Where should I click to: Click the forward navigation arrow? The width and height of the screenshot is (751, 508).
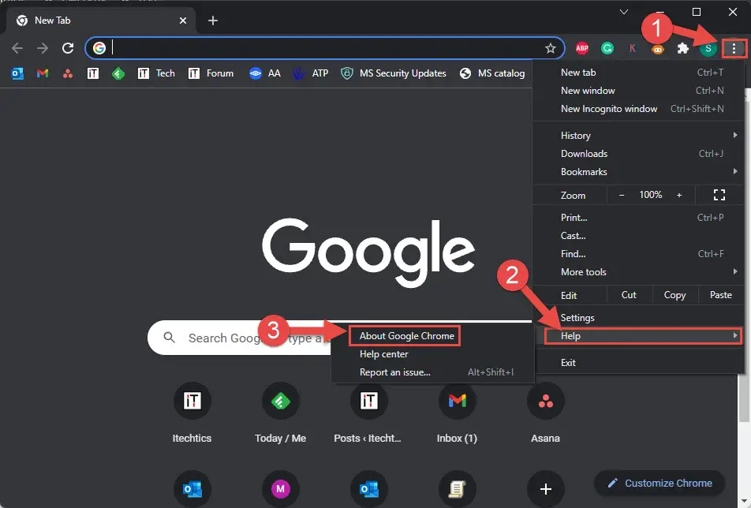[43, 48]
